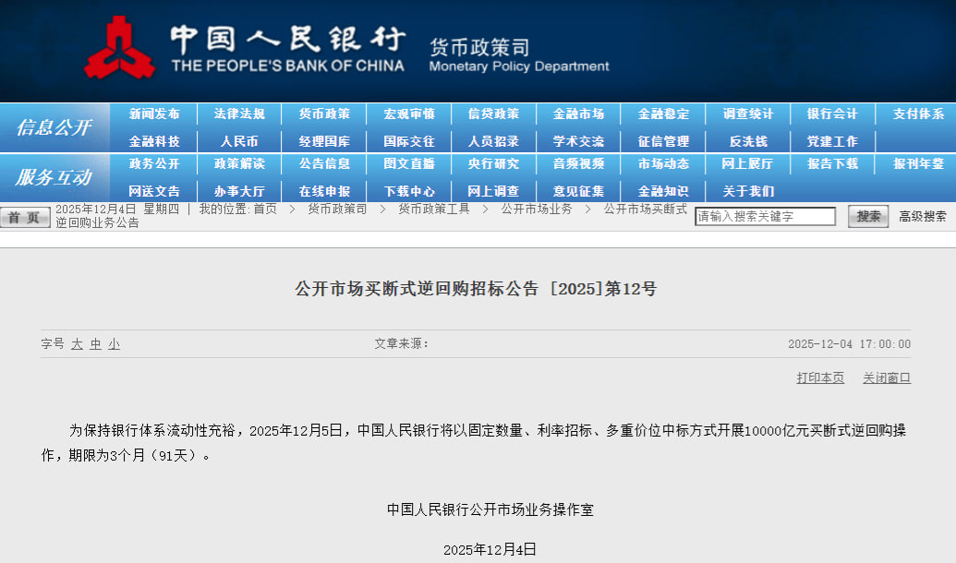The width and height of the screenshot is (956, 563).
Task: Select 金融科技 in navigation
Action: pos(154,141)
